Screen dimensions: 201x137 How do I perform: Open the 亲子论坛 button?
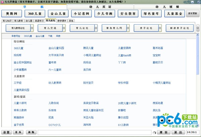[x=146, y=28]
